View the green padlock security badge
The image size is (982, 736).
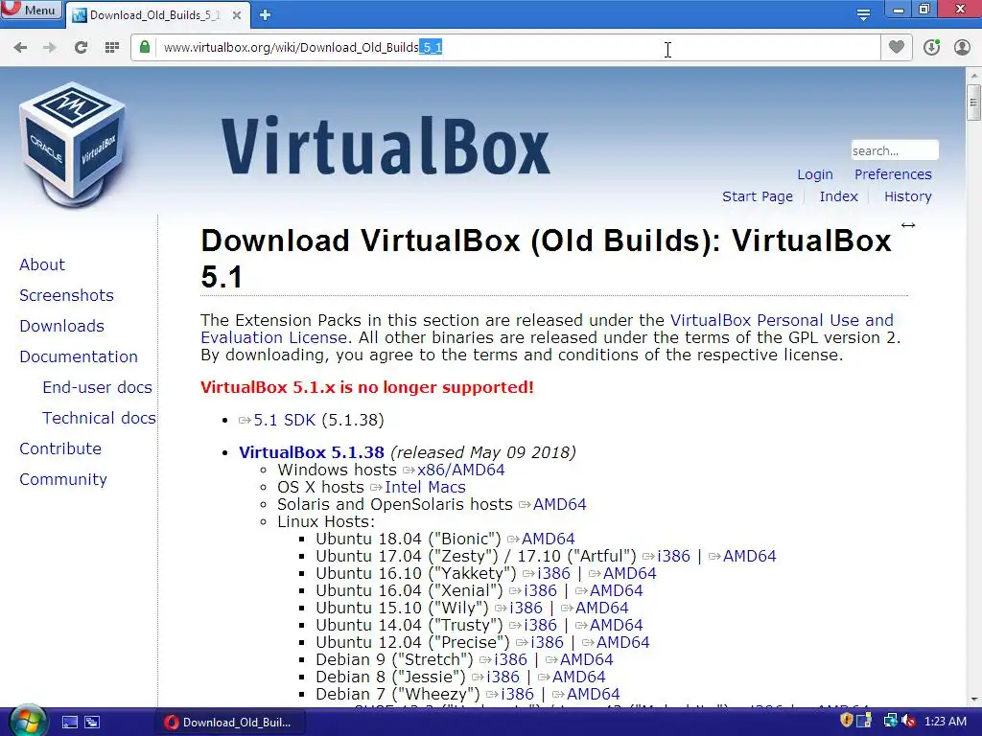pyautogui.click(x=145, y=48)
